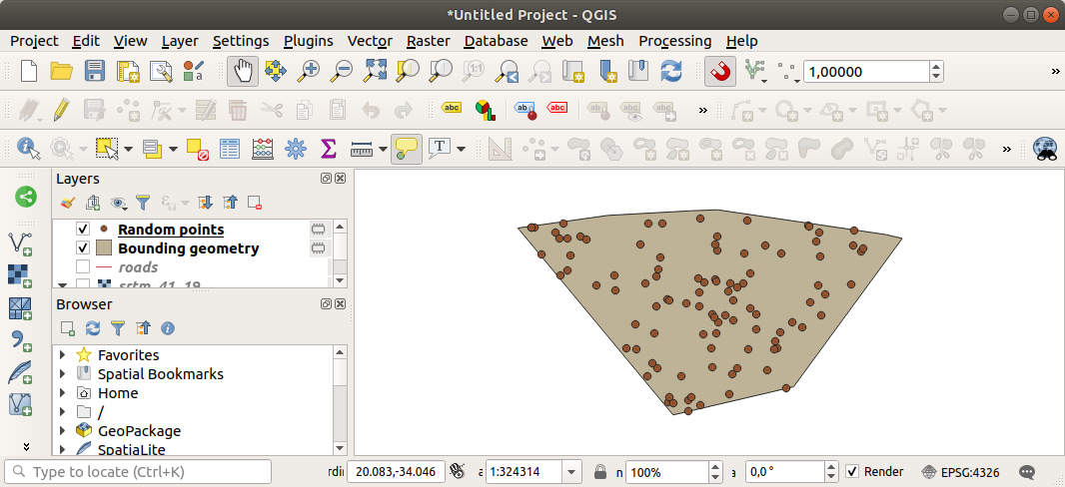Click the Bounding geometry color swatch
The image size is (1065, 487).
104,248
